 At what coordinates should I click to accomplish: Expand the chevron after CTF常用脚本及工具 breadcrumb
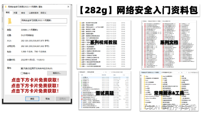click(x=173, y=72)
